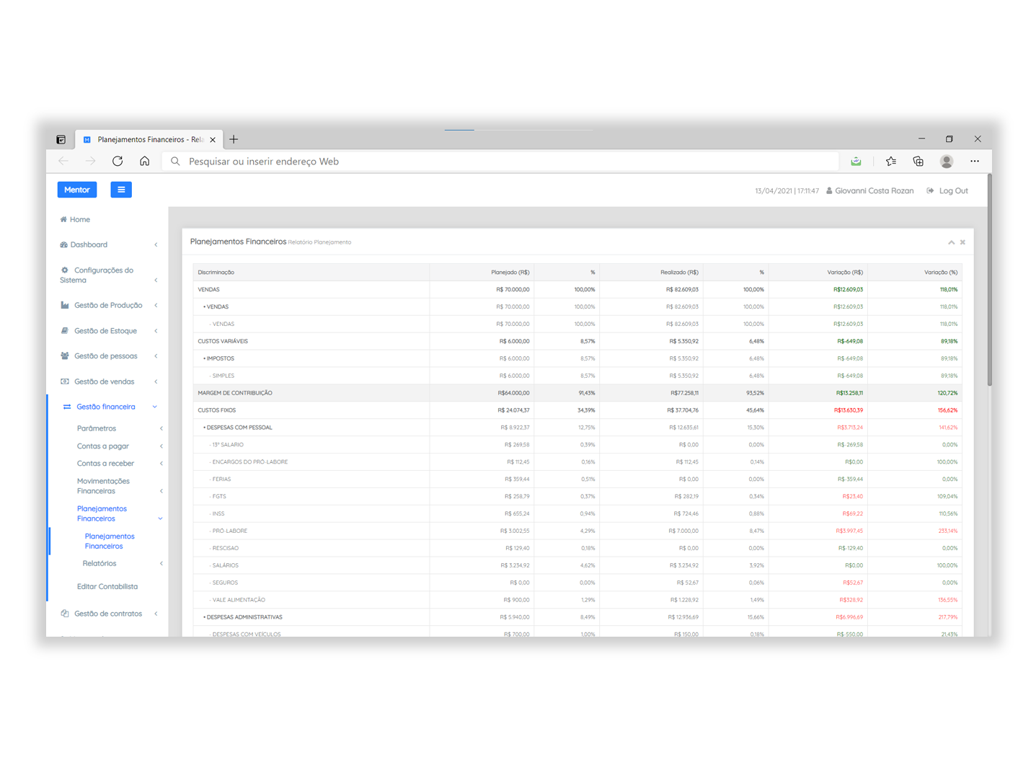Screen dimensions: 1036x773
Task: Expand Dashboard sidebar chevron
Action: coord(156,244)
